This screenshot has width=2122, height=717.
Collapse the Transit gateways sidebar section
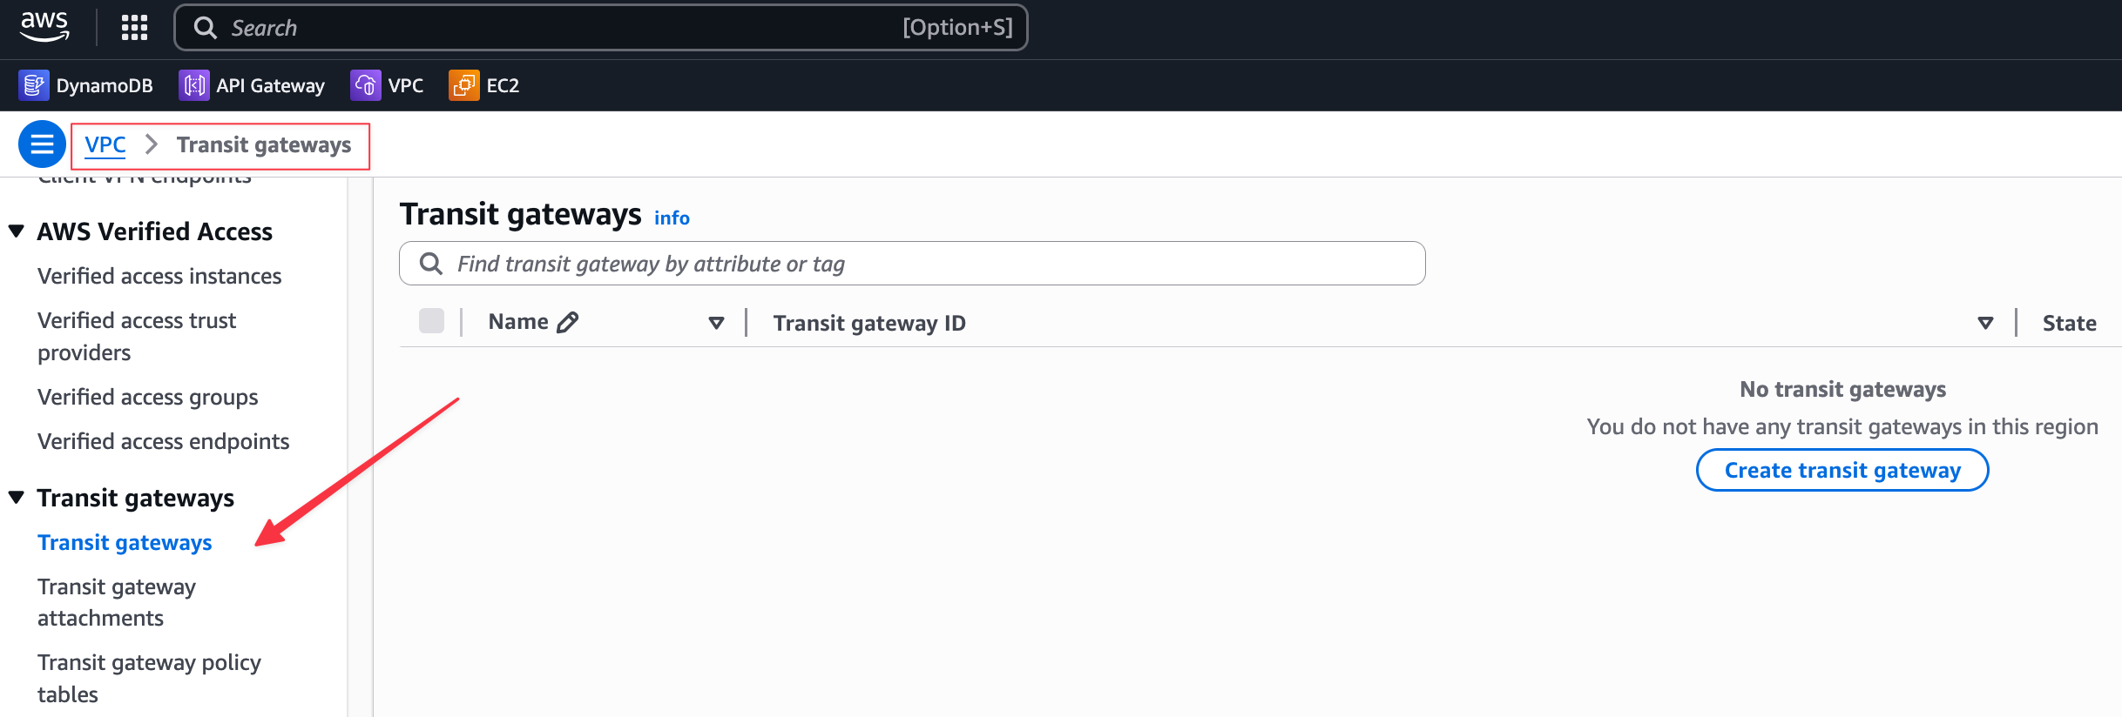click(16, 497)
